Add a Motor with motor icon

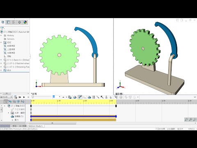(89, 97)
